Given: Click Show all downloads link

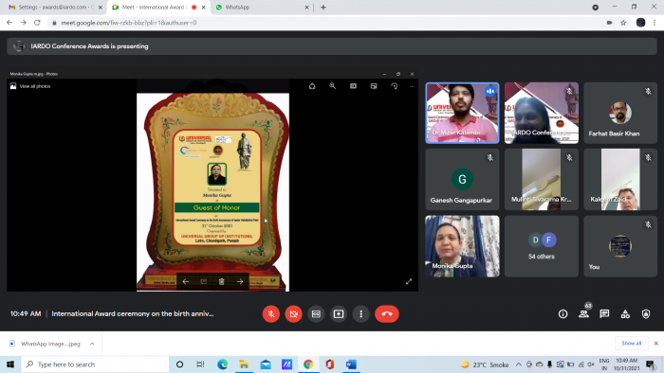Looking at the screenshot, I should 631,343.
